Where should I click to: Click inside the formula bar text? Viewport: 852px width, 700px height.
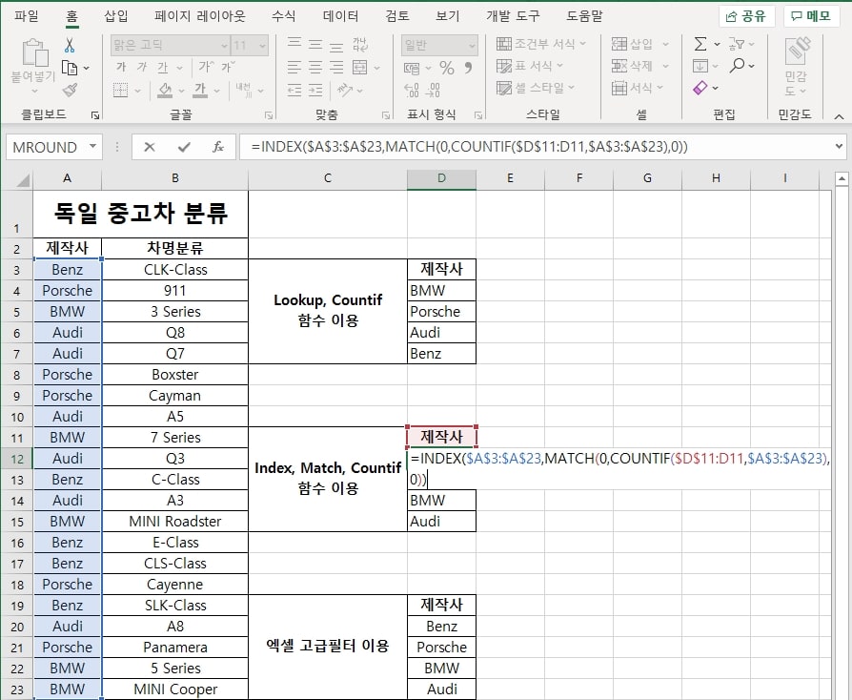[469, 147]
